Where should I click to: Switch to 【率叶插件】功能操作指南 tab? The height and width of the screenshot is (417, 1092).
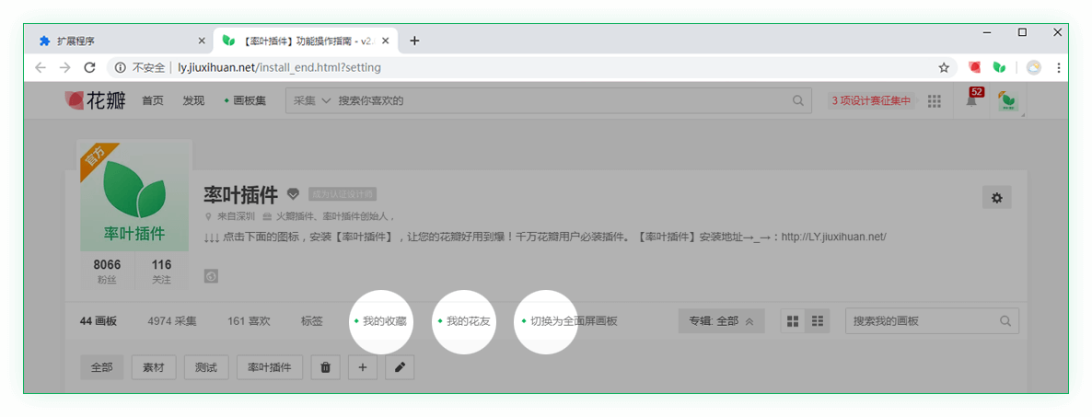click(x=307, y=41)
